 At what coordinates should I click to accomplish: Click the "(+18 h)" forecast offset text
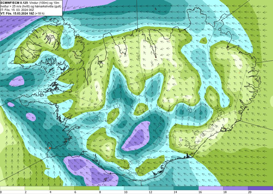pyautogui.click(x=40, y=13)
